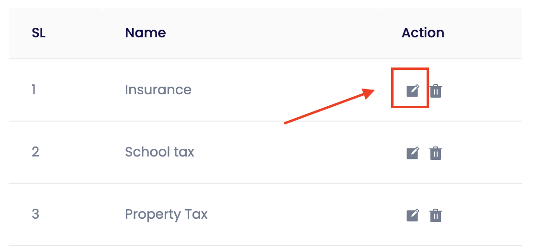Click the School tax name cell
541x247 pixels.
coord(159,152)
